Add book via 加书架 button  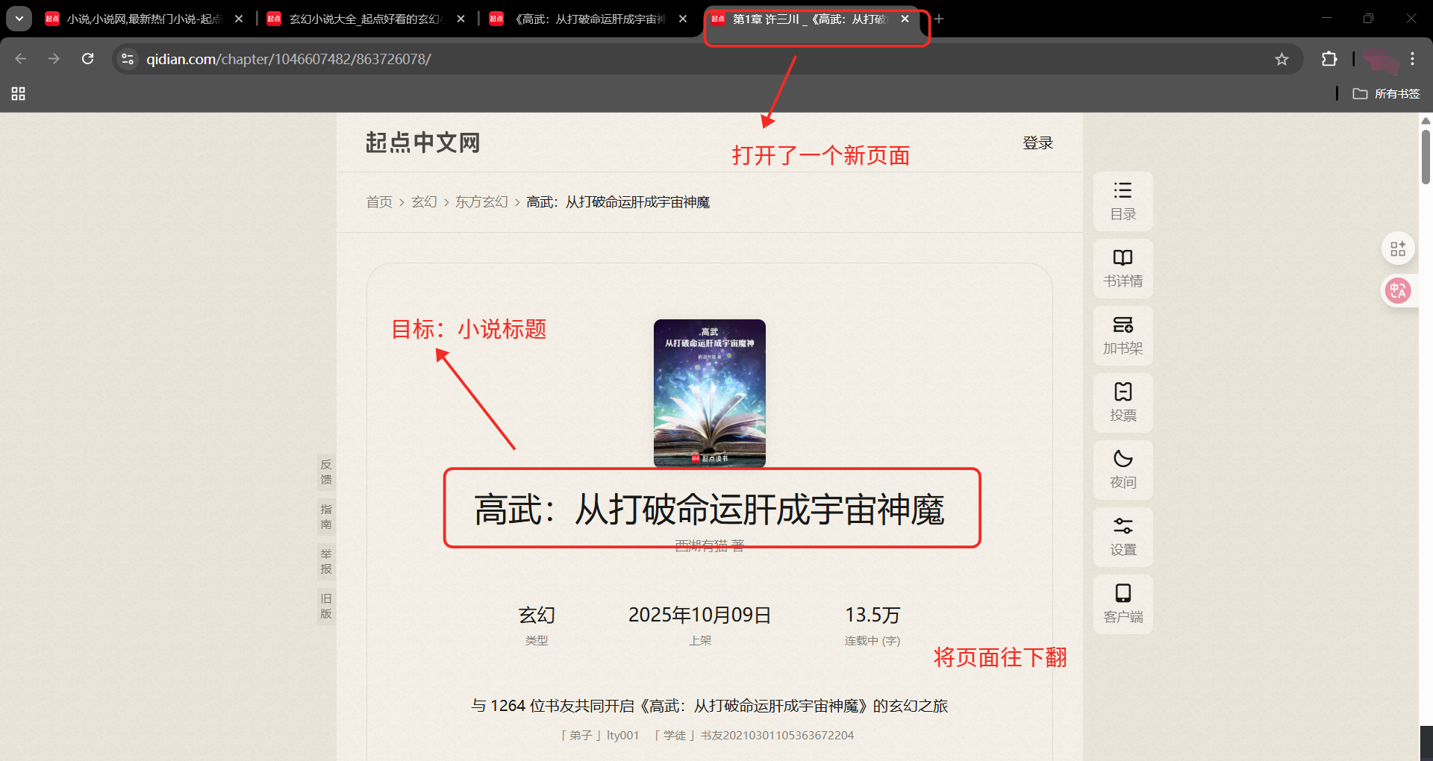(1123, 336)
